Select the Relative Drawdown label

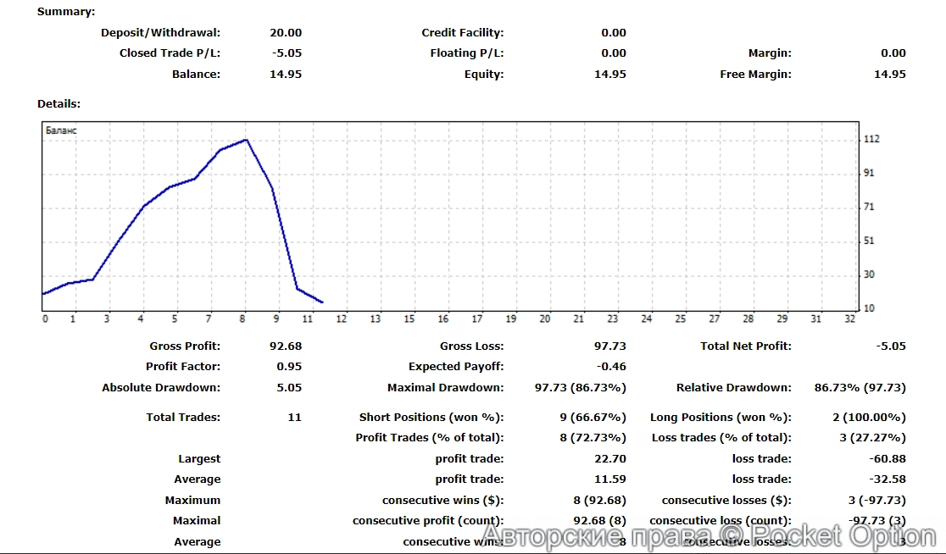click(733, 387)
